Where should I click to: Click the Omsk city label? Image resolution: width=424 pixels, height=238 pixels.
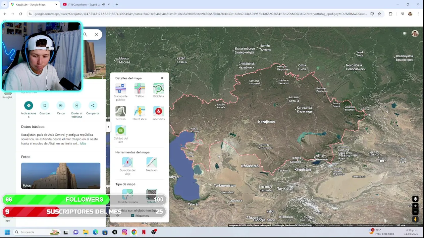302,67
